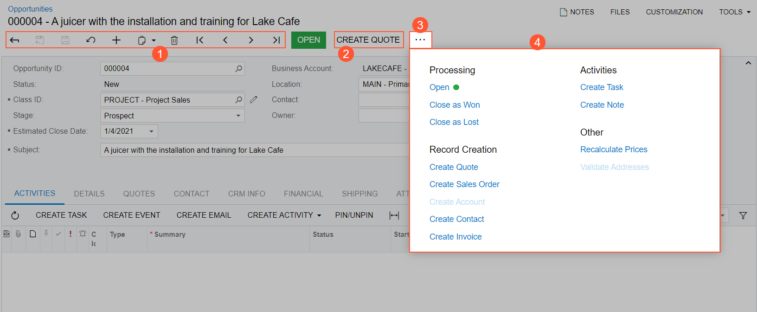
Task: Click Create Sales Order link
Action: pyautogui.click(x=464, y=184)
